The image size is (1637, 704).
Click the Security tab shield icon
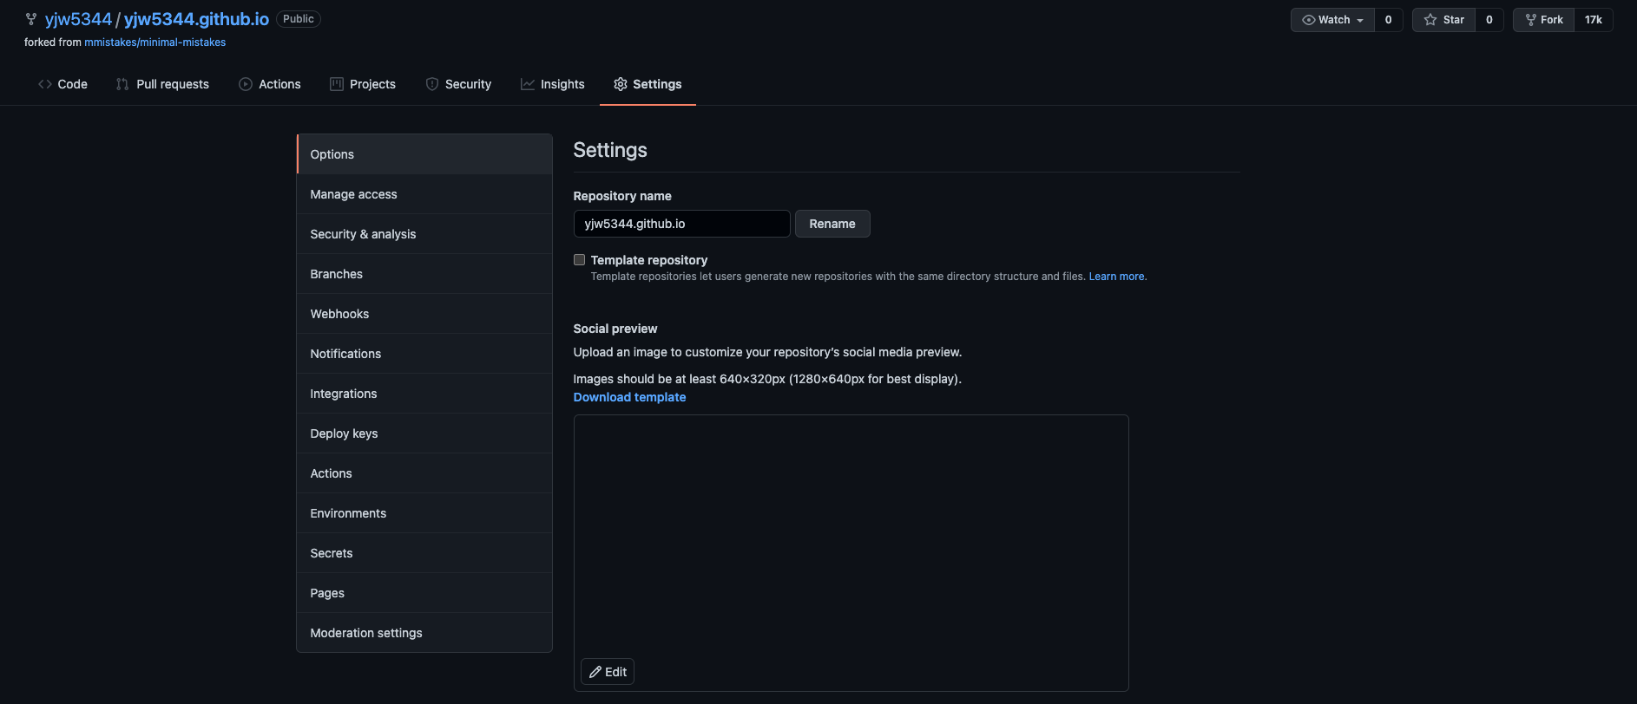pos(432,84)
